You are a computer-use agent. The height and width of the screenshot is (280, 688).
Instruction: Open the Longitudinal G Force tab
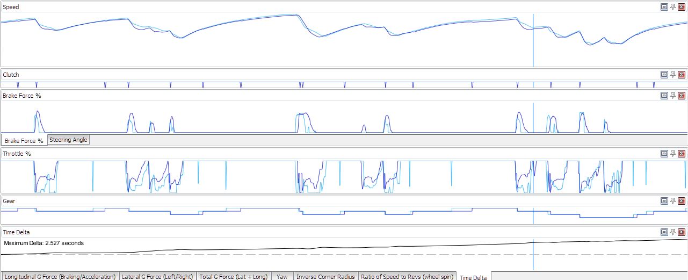click(60, 276)
